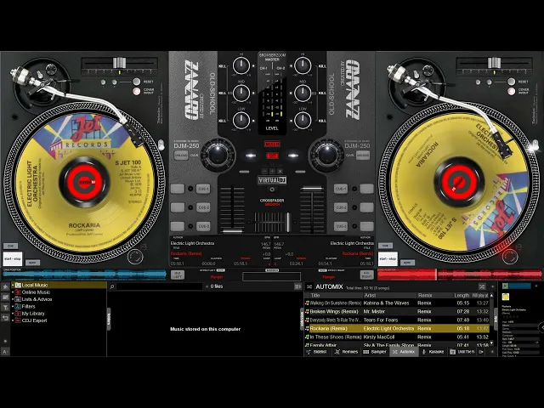Click the Filters folder icon

18,306
